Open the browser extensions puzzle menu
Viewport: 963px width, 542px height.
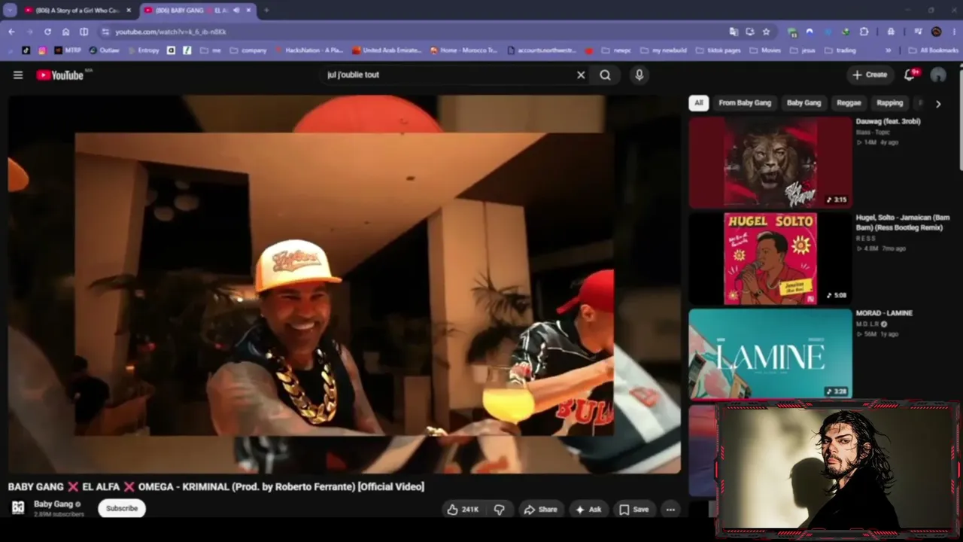(864, 32)
